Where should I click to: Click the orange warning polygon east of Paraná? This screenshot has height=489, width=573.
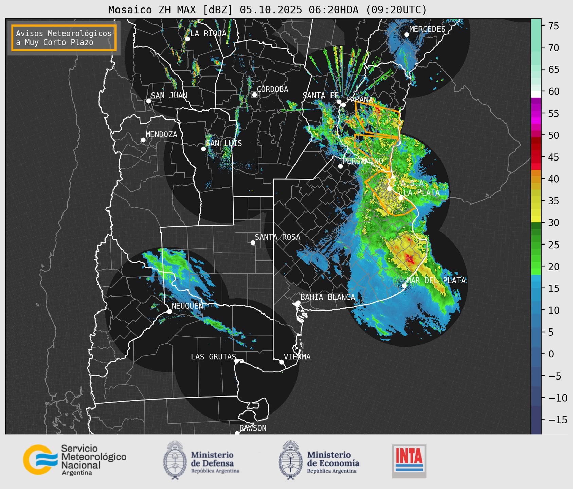(378, 118)
